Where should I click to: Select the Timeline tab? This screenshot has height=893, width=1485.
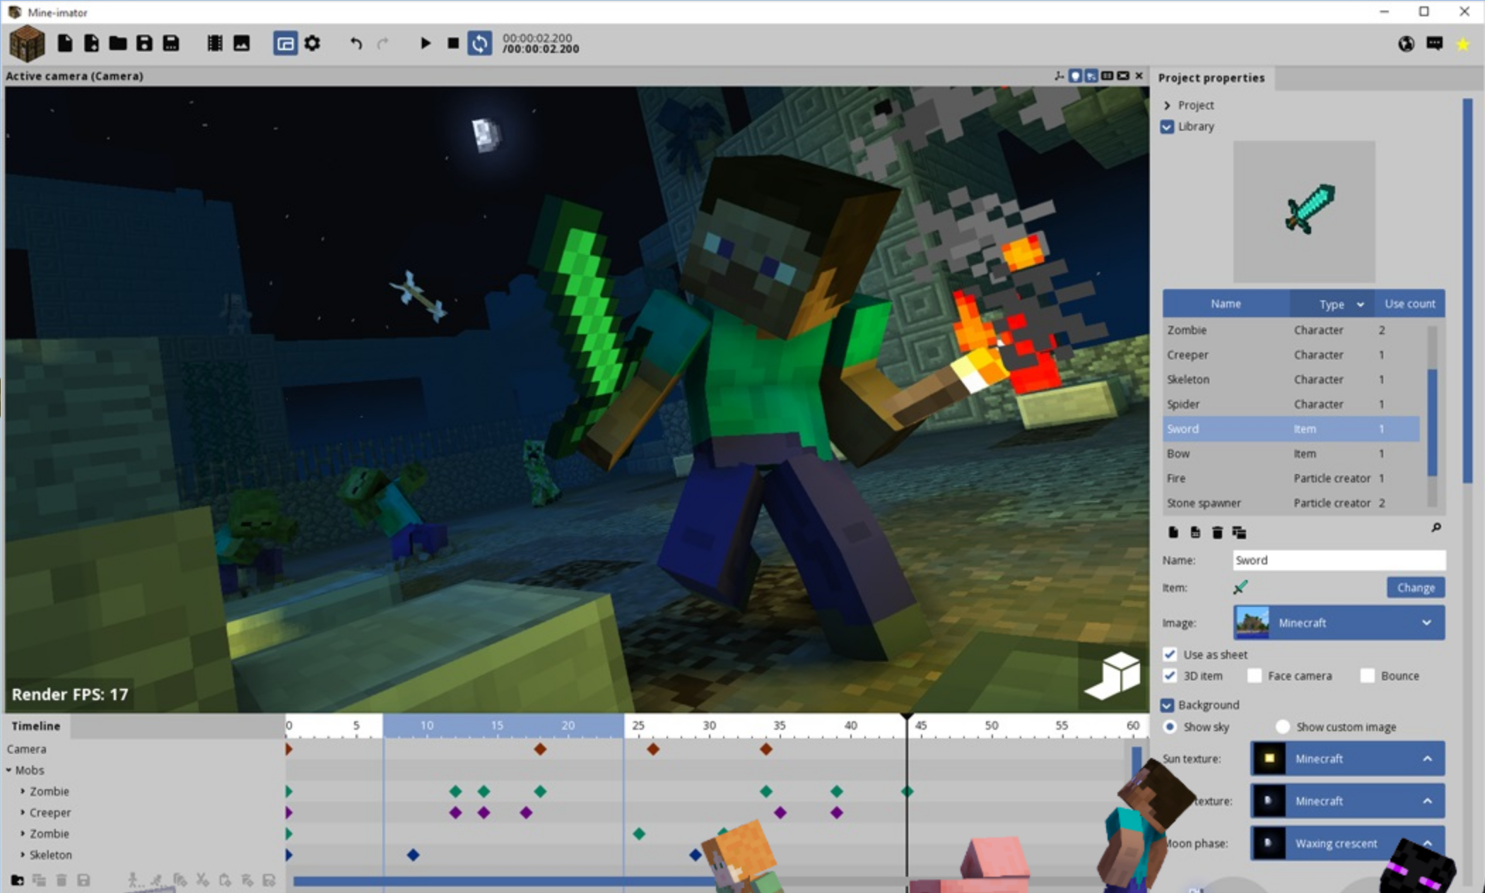point(36,726)
